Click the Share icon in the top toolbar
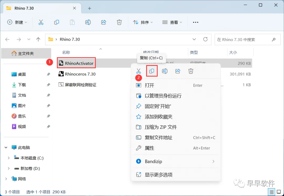 104,22
